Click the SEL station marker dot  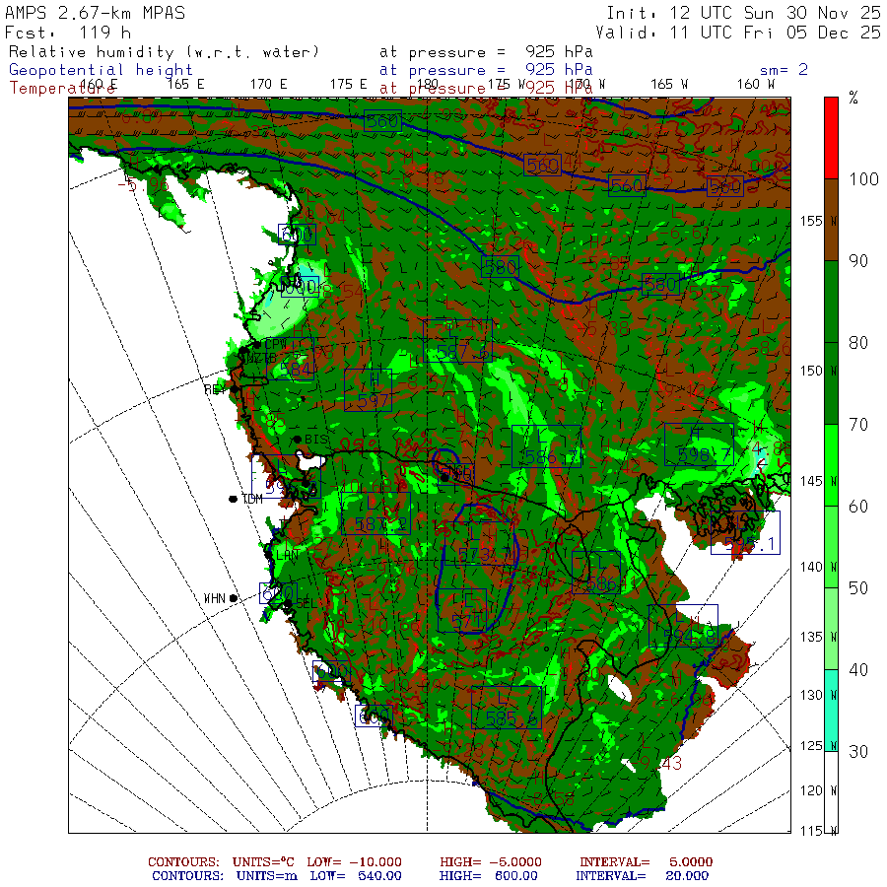pos(288,603)
